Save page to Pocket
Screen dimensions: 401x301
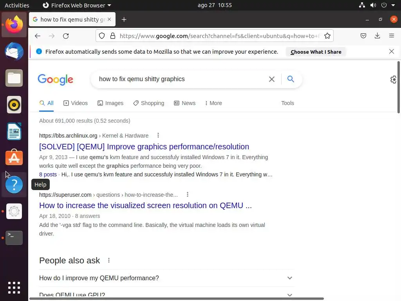tap(363, 36)
